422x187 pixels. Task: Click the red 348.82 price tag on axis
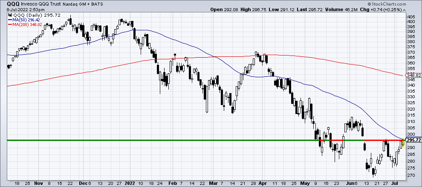pos(413,76)
